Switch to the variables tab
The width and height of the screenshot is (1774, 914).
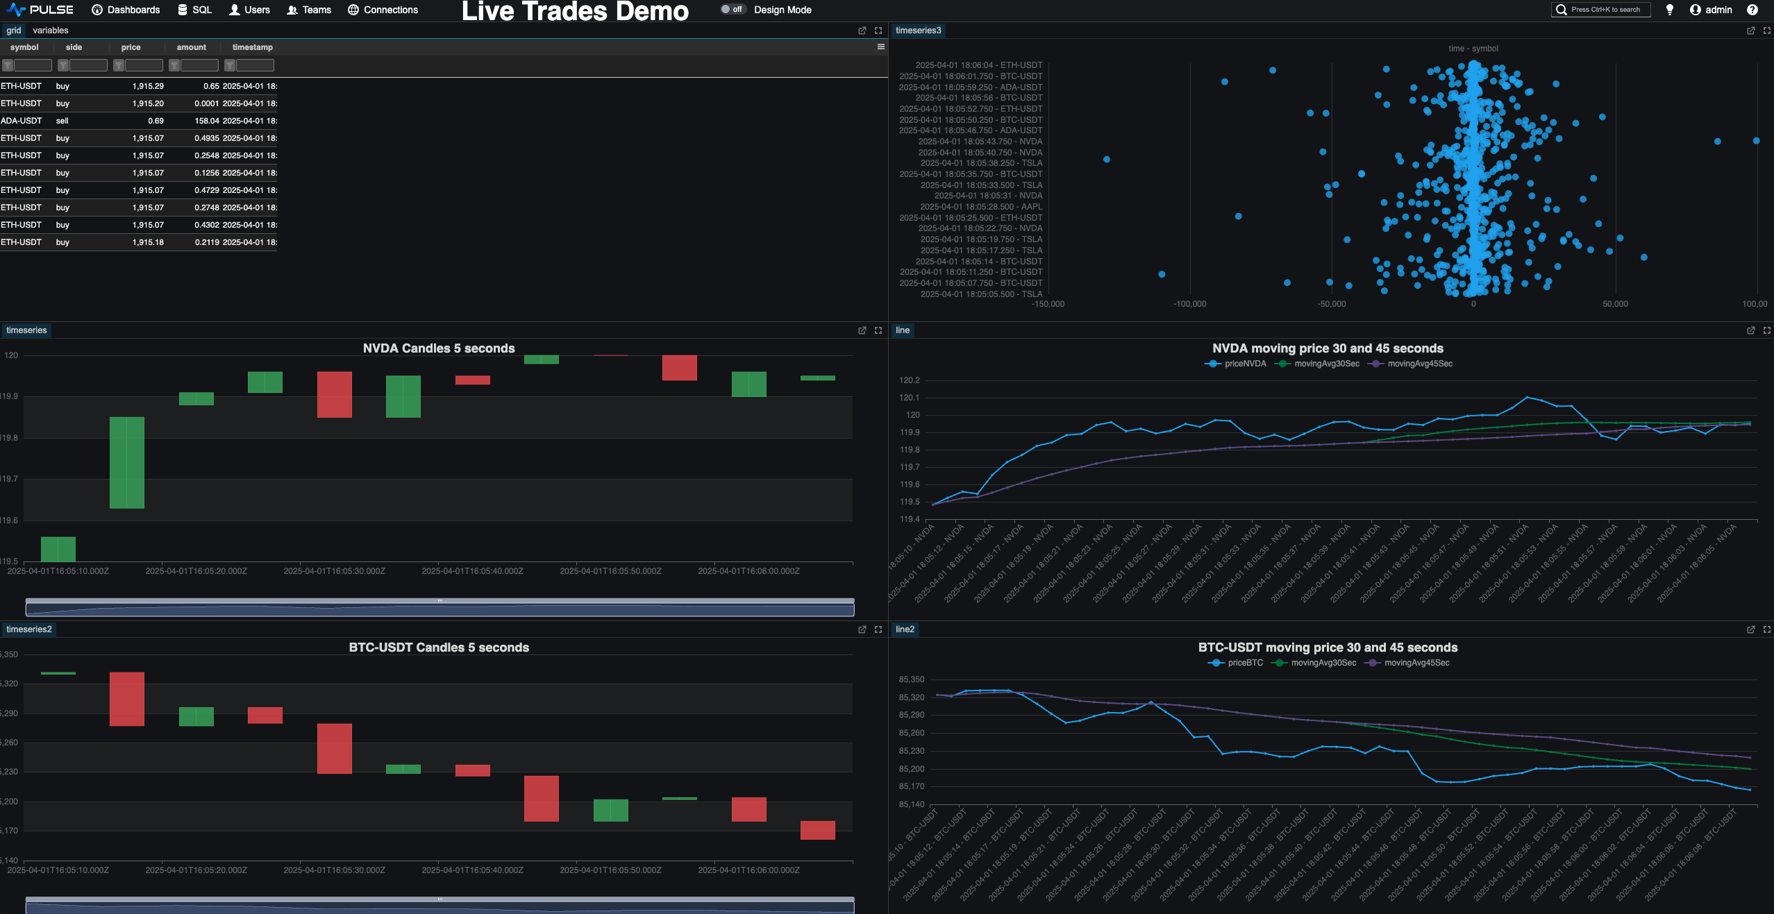click(x=51, y=31)
